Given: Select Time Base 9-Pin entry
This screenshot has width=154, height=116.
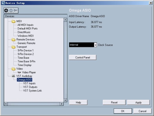Looking at the screenshot, I should [x=26, y=61].
